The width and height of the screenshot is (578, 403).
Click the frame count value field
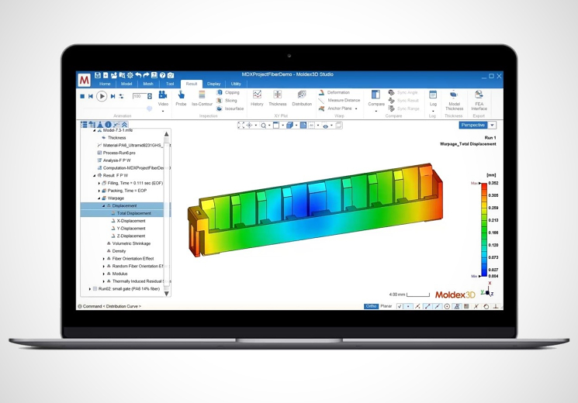[x=140, y=96]
